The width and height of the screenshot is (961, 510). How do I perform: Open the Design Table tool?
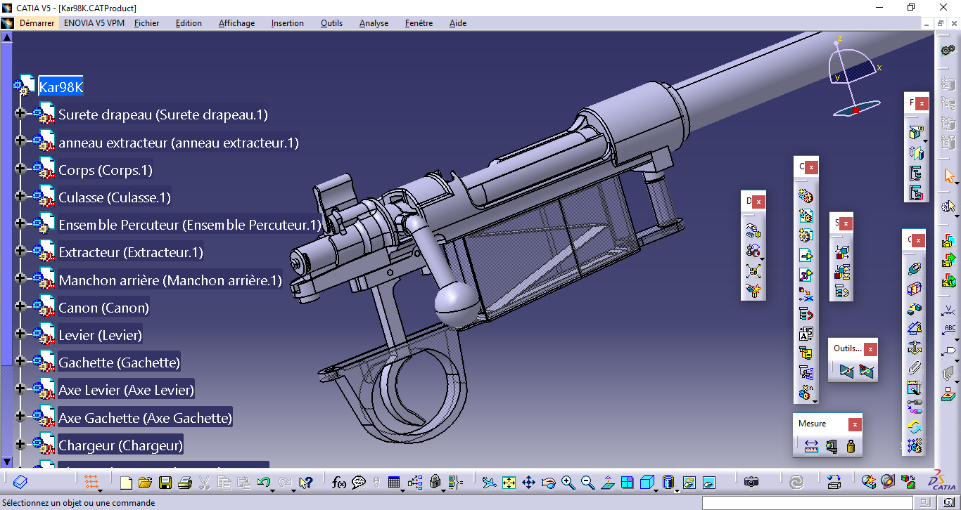click(x=394, y=483)
